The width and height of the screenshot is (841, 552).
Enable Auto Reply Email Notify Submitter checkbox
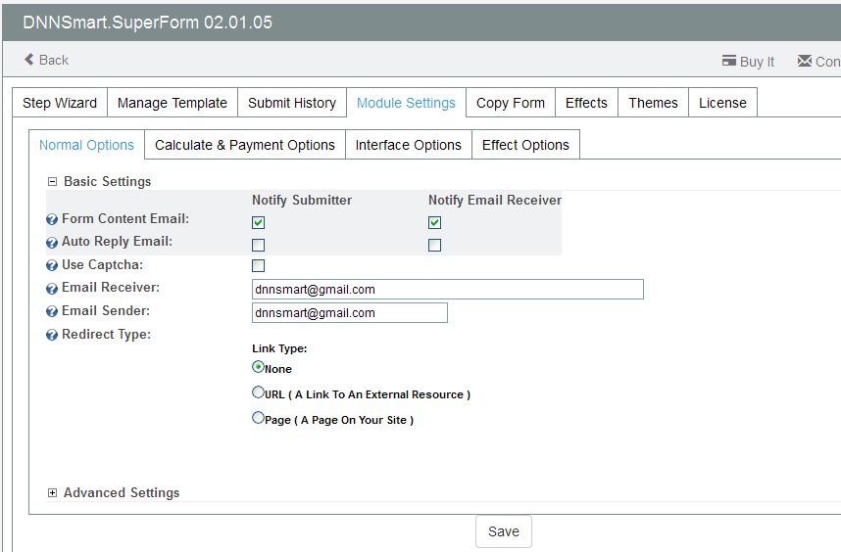click(x=259, y=246)
